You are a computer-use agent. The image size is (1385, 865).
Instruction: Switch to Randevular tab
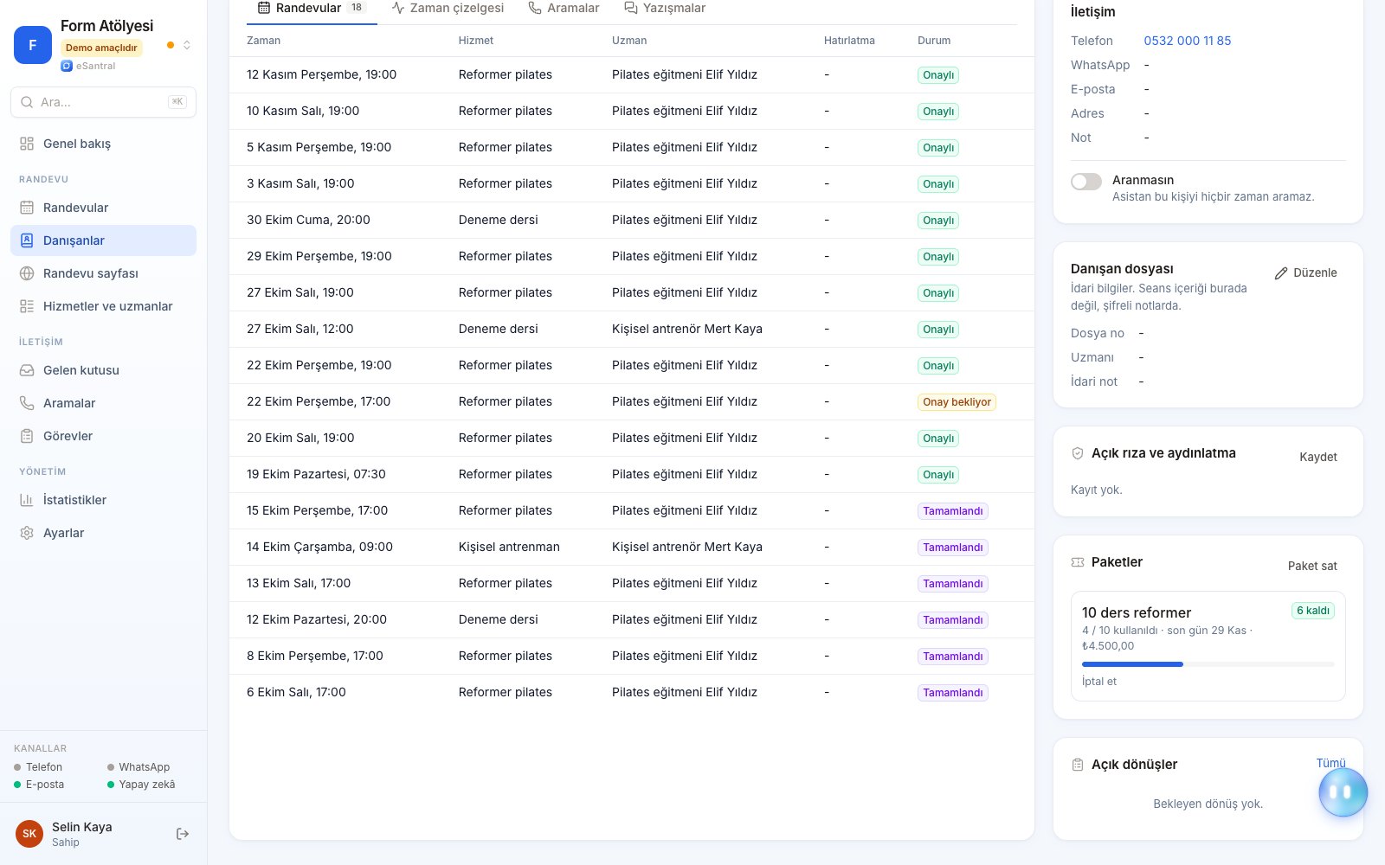tap(312, 9)
